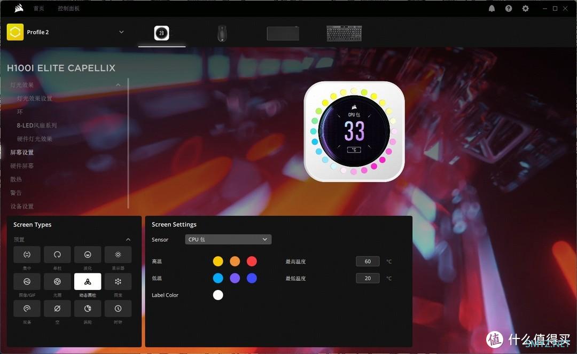
Task: Click the white Label Color swatch
Action: (218, 295)
